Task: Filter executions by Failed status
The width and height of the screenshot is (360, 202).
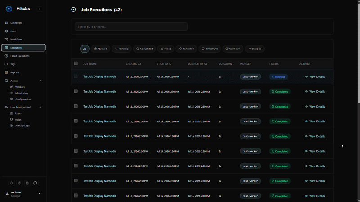Action: point(166,49)
